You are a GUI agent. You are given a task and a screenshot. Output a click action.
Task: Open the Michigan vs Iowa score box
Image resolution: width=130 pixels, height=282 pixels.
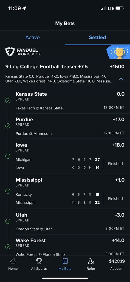[x=70, y=164]
